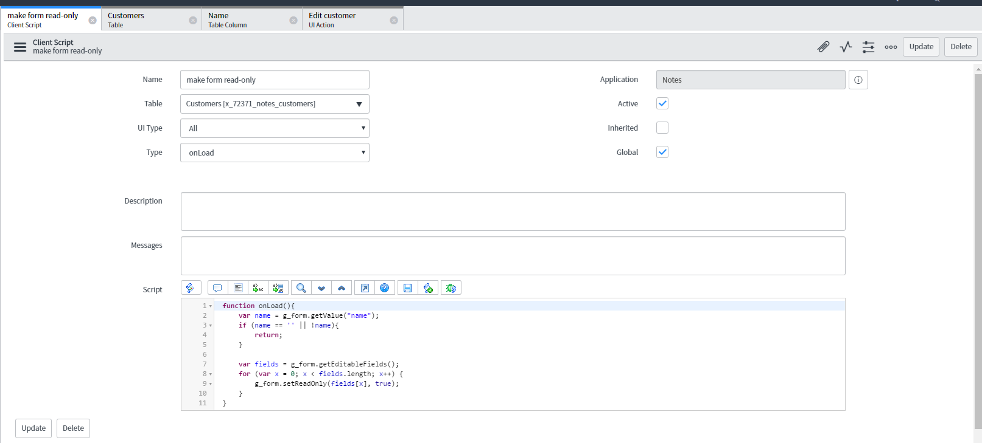Open more options ellipsis in header
The image size is (982, 443).
[x=891, y=47]
